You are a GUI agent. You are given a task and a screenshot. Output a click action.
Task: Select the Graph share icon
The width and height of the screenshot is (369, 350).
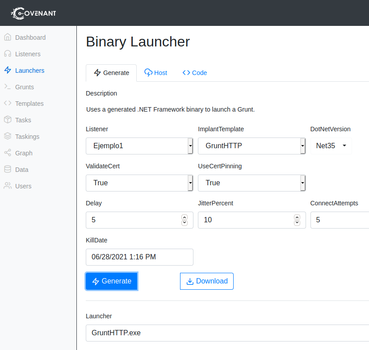point(8,153)
